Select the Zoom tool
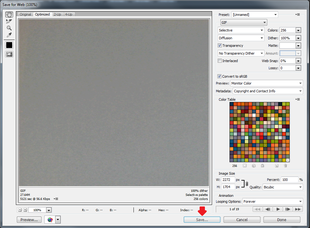 pyautogui.click(x=9, y=28)
